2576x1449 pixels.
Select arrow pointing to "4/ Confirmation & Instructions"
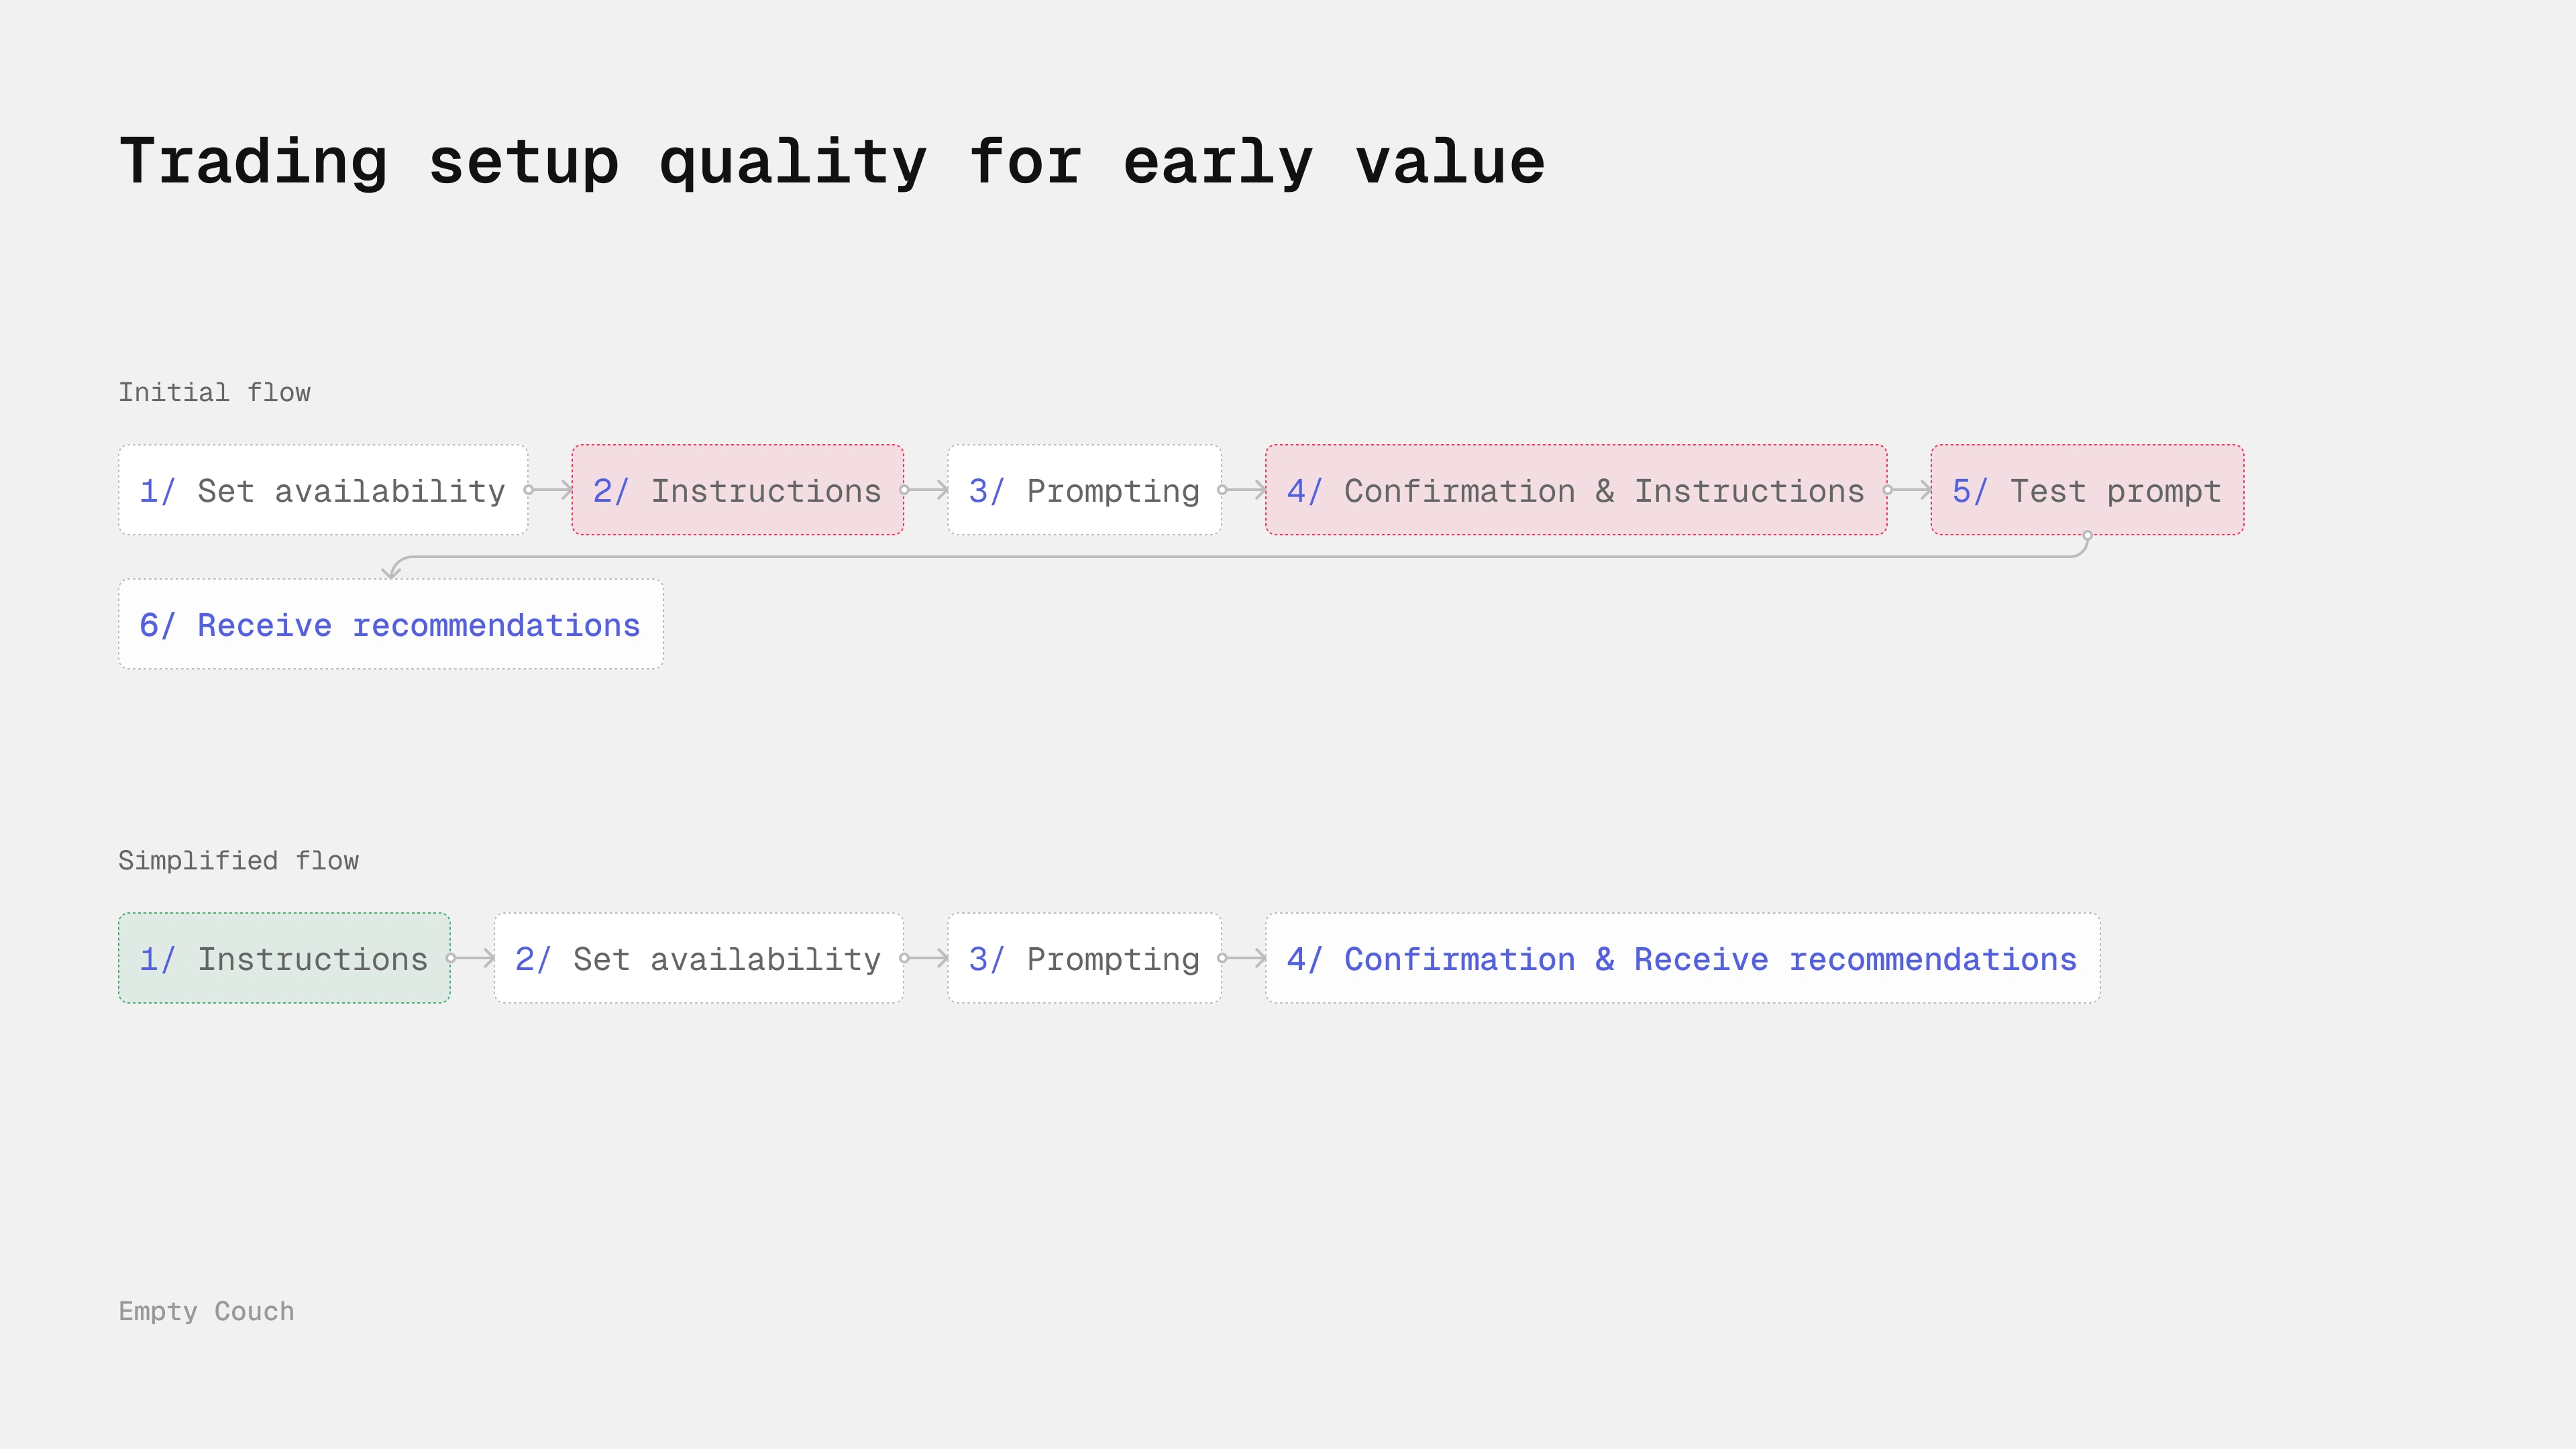pos(1244,490)
